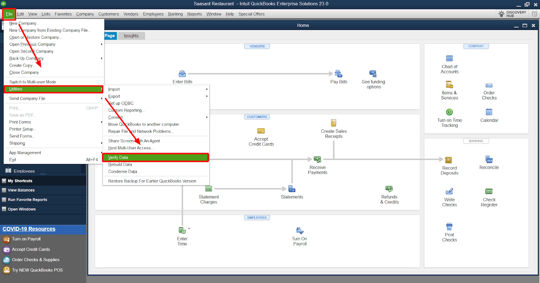
Task: Open the Calendar icon
Action: point(489,112)
